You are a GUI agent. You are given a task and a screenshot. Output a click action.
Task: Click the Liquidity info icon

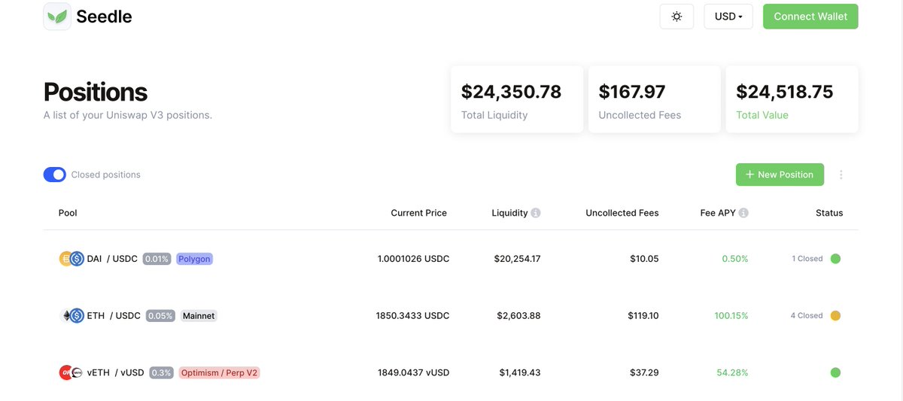(536, 213)
